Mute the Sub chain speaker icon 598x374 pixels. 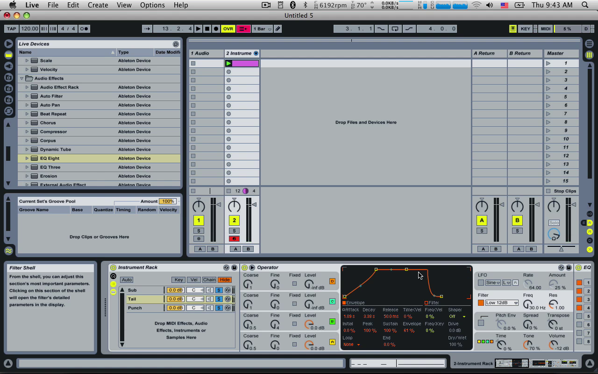210,290
